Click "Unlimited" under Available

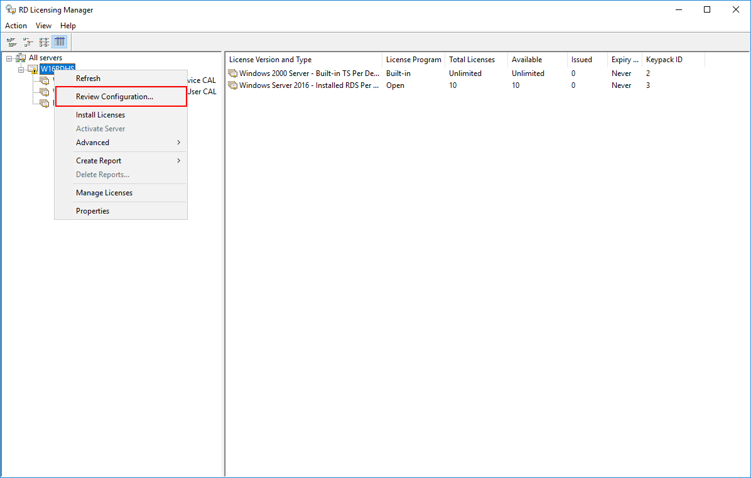click(x=528, y=73)
